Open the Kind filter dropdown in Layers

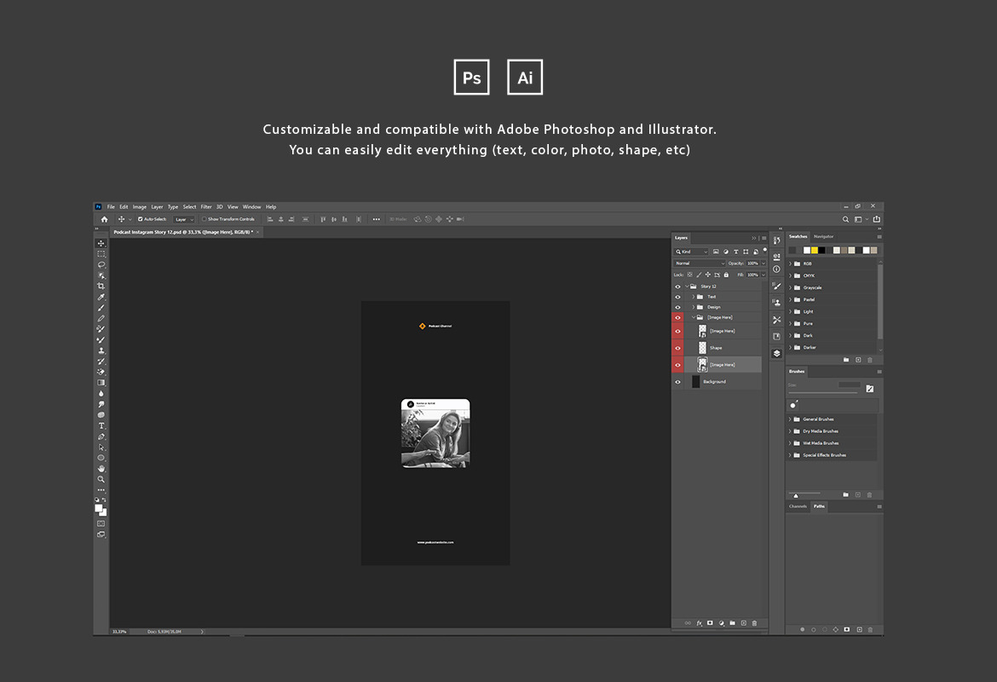tap(692, 252)
